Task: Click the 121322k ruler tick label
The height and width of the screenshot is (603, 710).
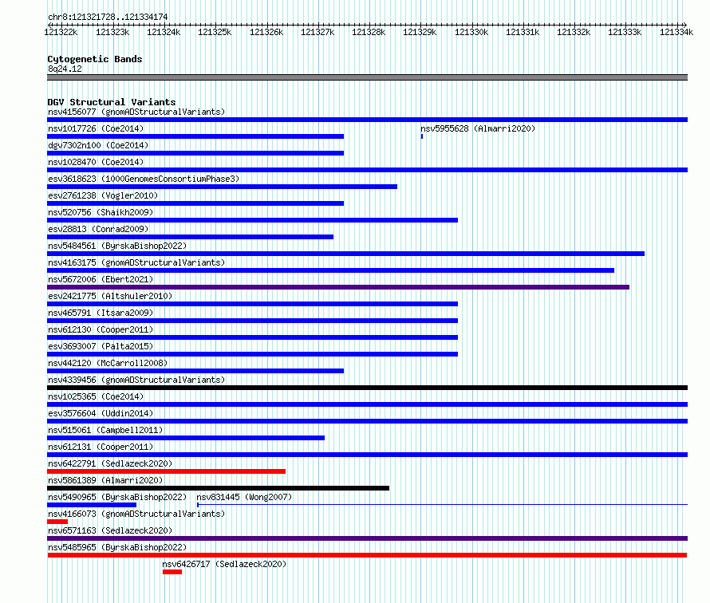Action: (61, 32)
